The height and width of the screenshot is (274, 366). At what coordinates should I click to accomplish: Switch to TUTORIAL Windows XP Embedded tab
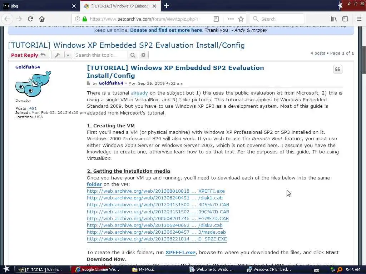pyautogui.click(x=117, y=6)
